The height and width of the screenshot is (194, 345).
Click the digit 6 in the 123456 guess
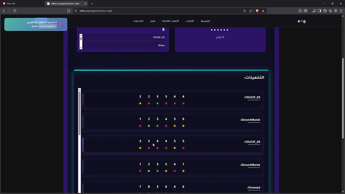[183, 119]
